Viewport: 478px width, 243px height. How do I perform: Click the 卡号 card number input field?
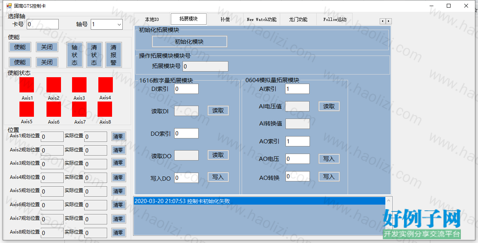coord(42,24)
